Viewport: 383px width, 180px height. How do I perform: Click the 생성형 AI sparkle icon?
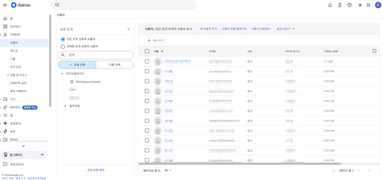[5, 124]
